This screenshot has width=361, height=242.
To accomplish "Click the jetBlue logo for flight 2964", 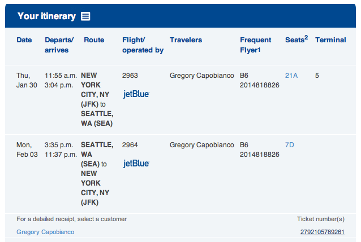I will pyautogui.click(x=136, y=164).
